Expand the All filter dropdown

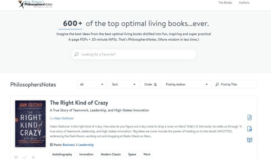(92, 85)
